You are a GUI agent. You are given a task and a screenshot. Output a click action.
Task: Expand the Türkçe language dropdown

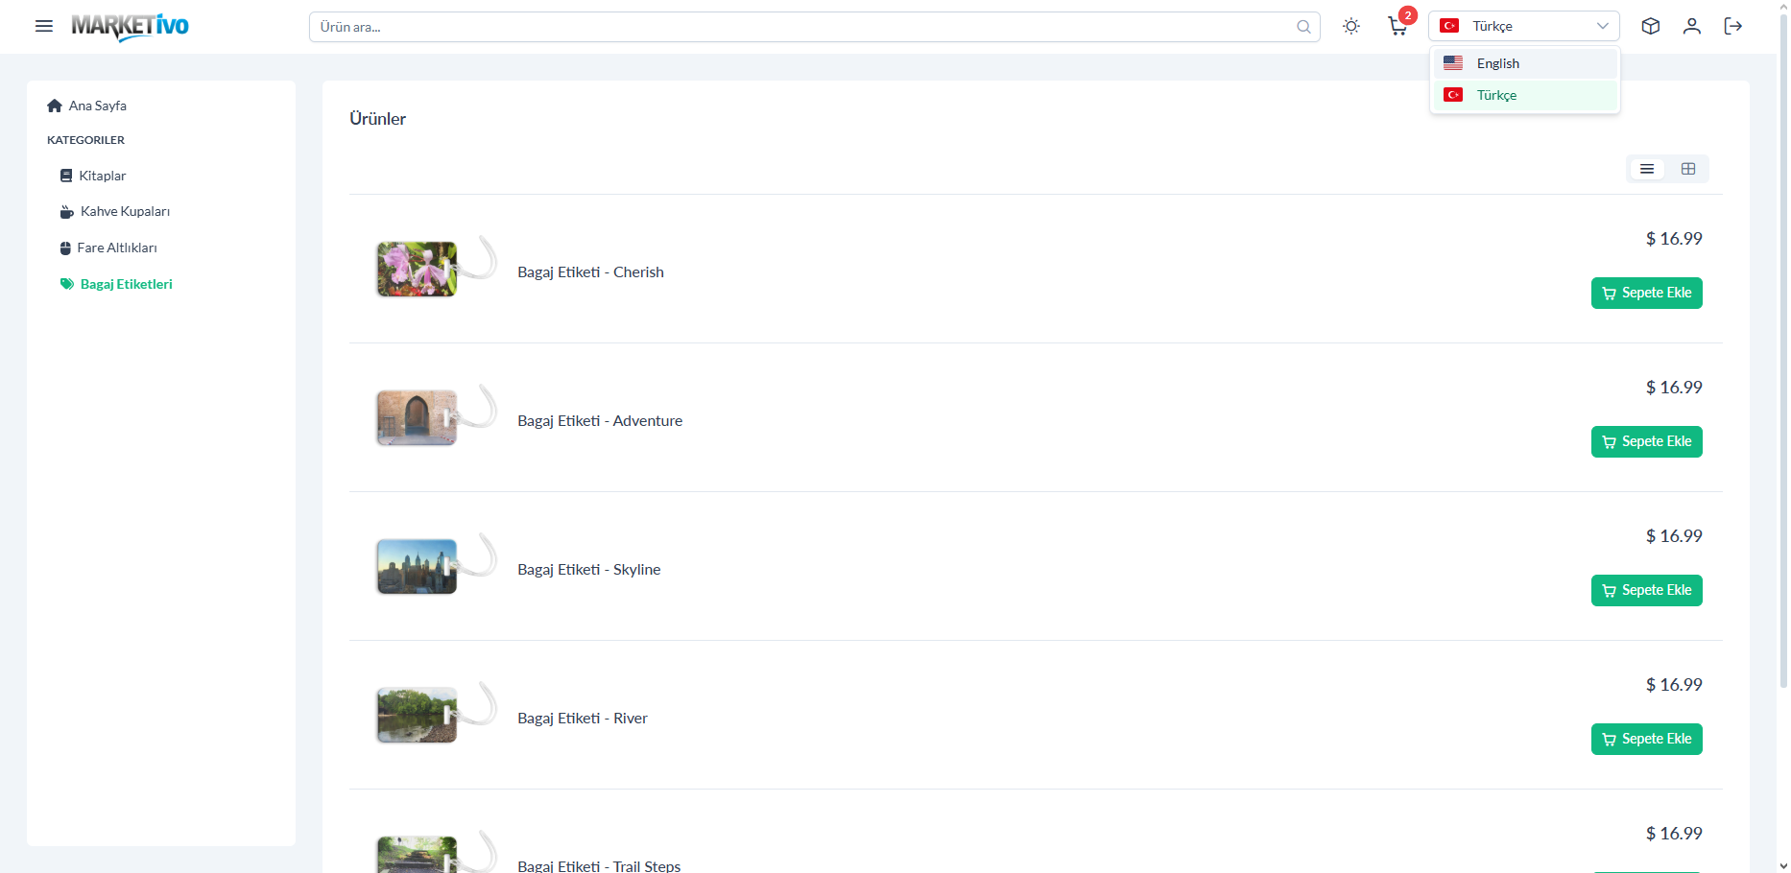[1524, 26]
